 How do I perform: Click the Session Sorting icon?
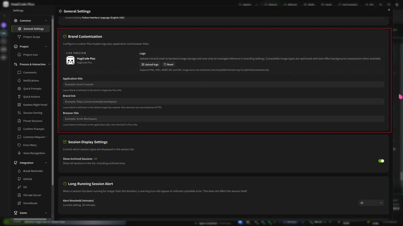pyautogui.click(x=19, y=113)
